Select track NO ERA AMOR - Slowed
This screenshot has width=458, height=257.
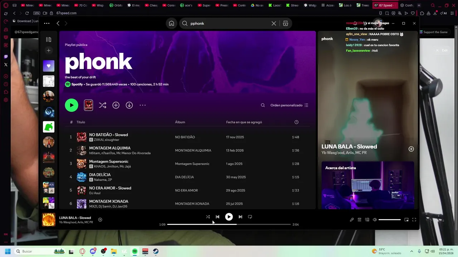point(110,188)
